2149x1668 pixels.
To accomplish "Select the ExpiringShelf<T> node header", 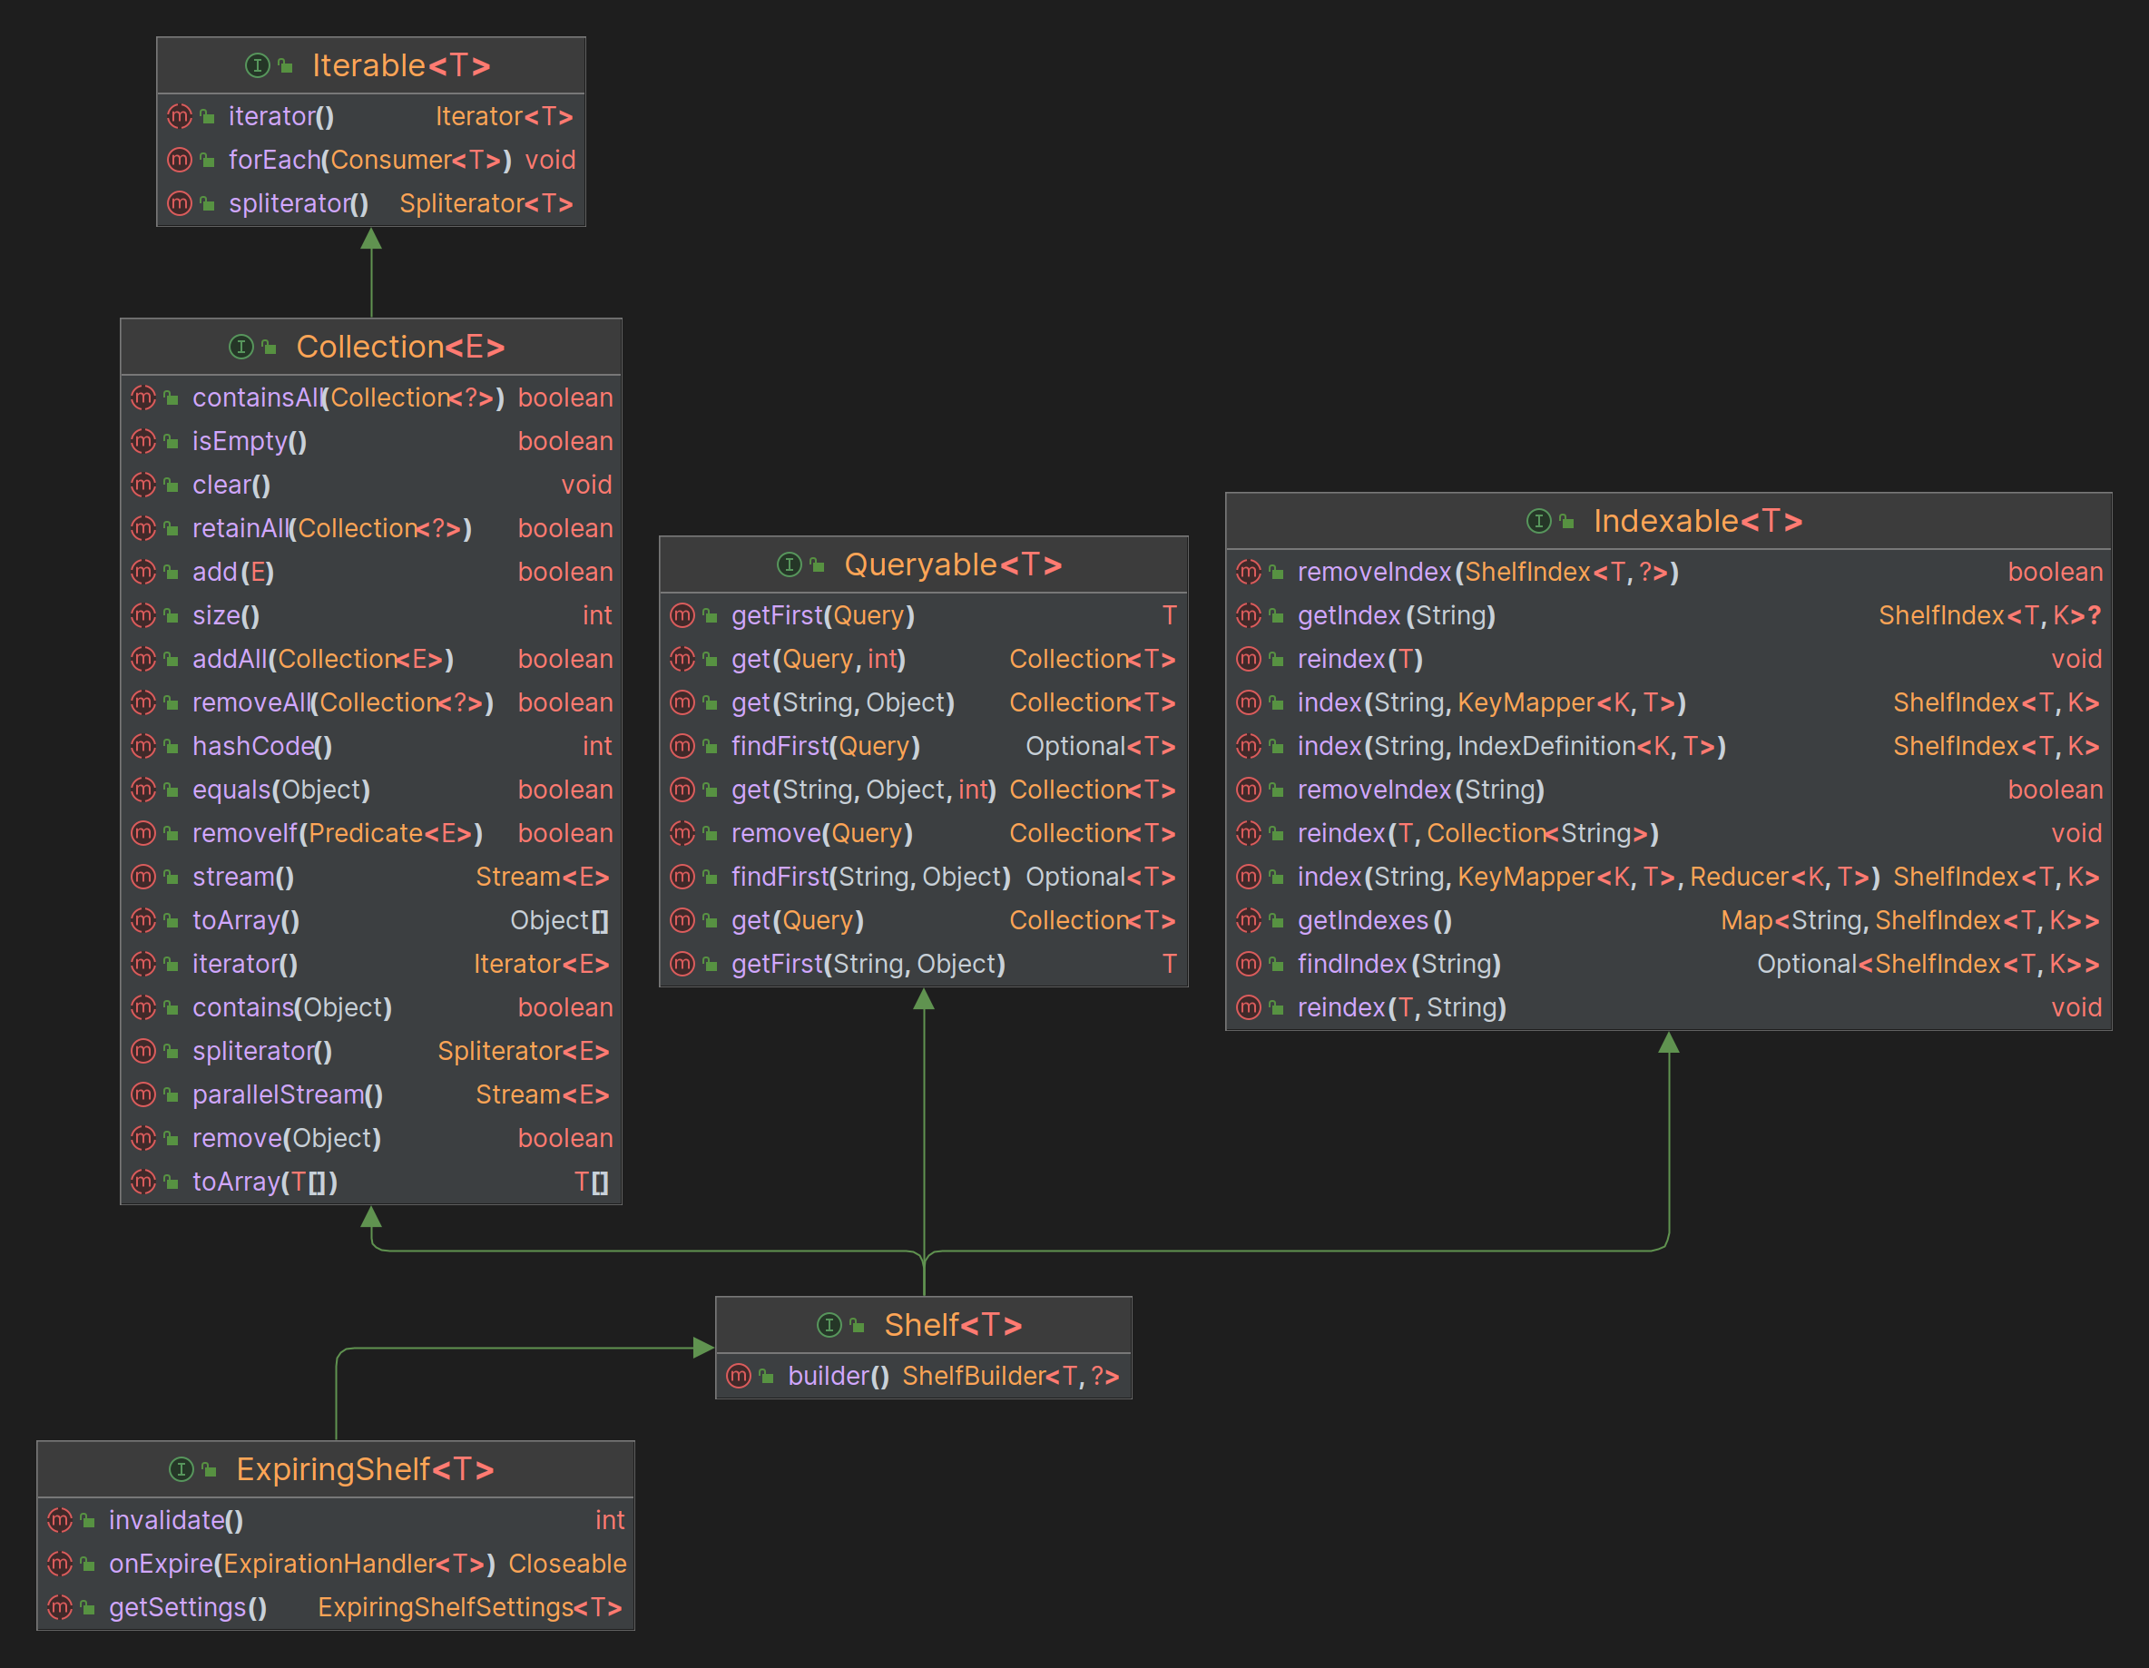I will point(336,1470).
